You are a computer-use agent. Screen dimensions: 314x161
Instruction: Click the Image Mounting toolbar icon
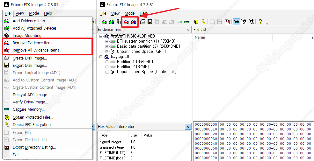click(x=119, y=22)
